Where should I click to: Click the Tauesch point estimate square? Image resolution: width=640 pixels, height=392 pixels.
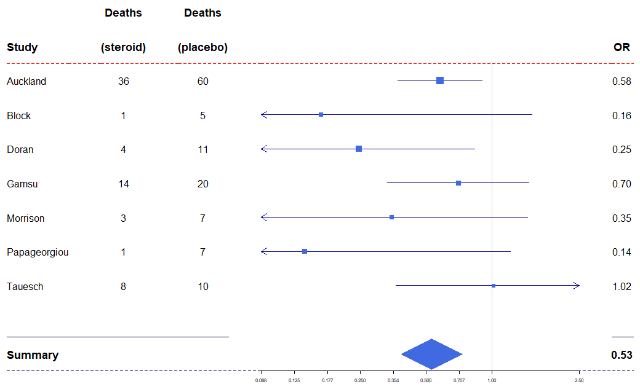point(494,286)
